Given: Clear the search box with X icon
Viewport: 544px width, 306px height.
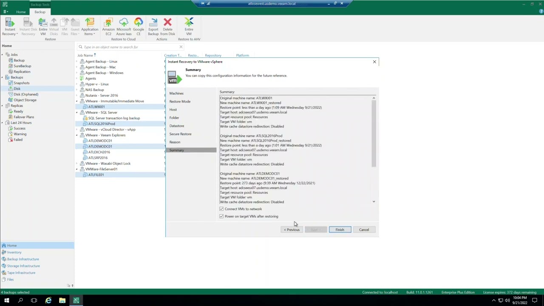Looking at the screenshot, I should point(181,47).
